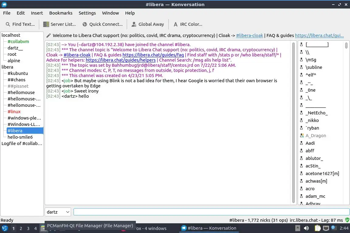Open the IRC Color chooser
Viewport: 350px width, 233px height.
click(188, 24)
